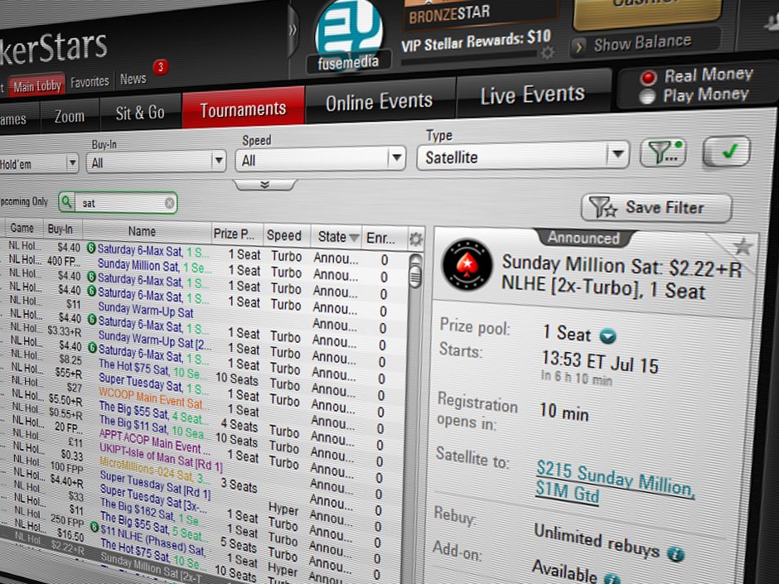779x584 pixels.
Task: Open the Buy-In All dropdown
Action: pos(156,162)
